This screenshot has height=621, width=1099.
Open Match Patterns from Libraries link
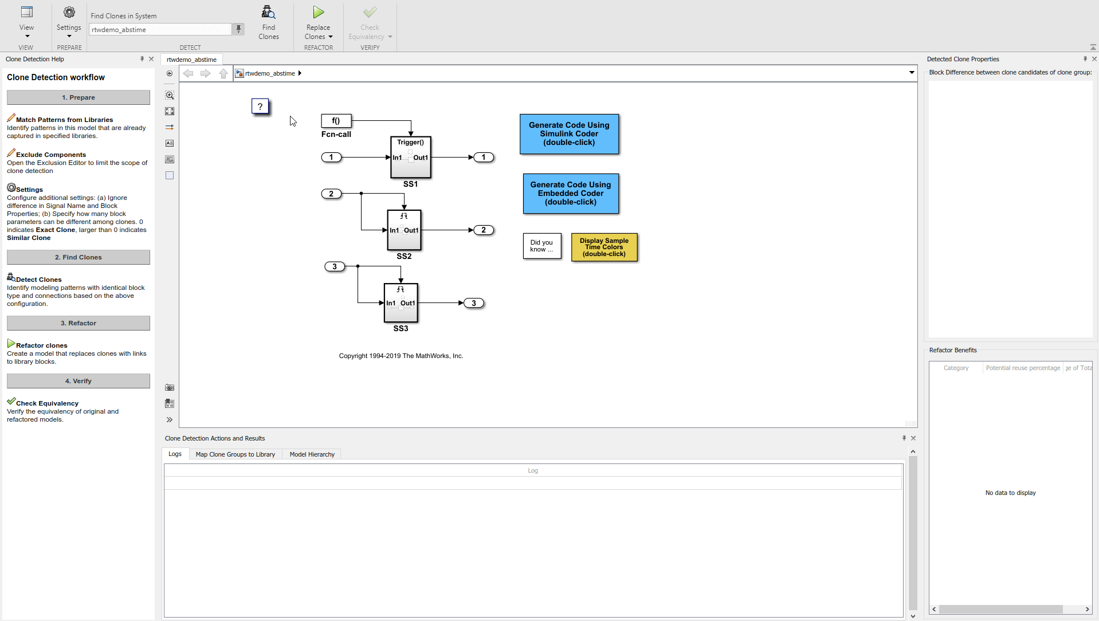[x=64, y=120]
